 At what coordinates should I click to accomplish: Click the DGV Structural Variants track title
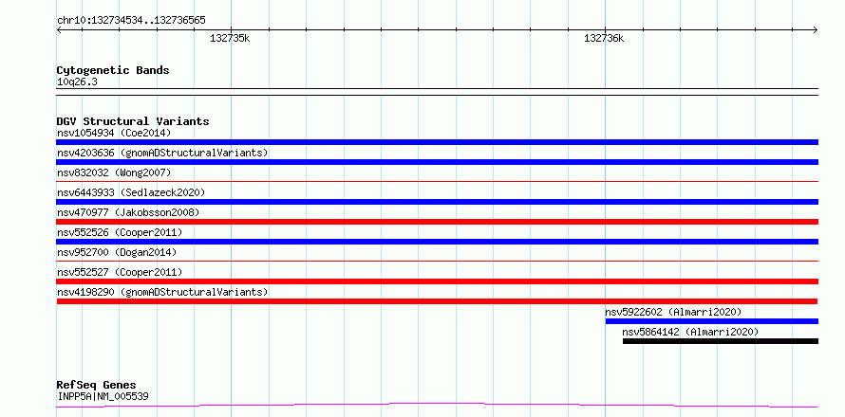(x=133, y=121)
